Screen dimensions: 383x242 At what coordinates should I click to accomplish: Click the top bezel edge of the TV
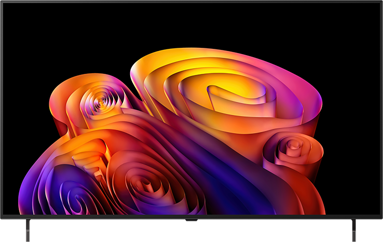click(x=191, y=2)
